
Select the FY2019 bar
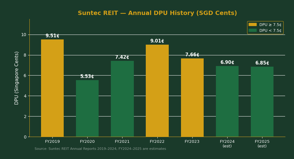[52, 88]
